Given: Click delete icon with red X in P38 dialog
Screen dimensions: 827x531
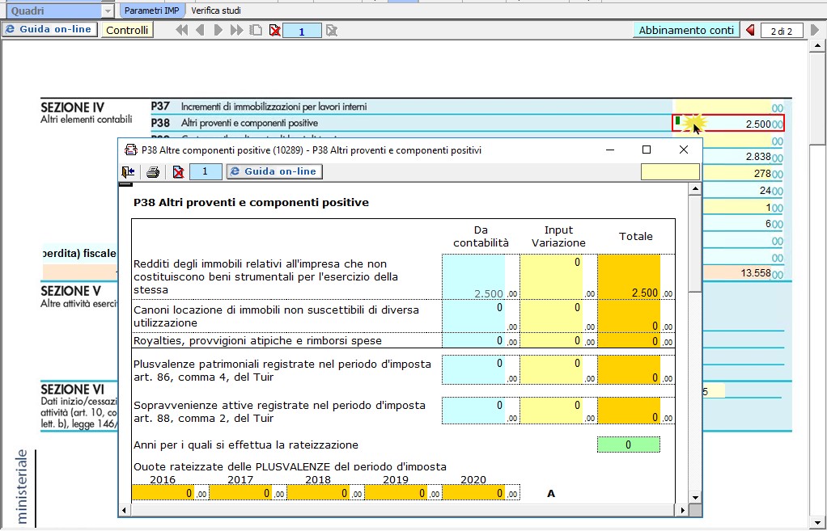Looking at the screenshot, I should (x=178, y=171).
